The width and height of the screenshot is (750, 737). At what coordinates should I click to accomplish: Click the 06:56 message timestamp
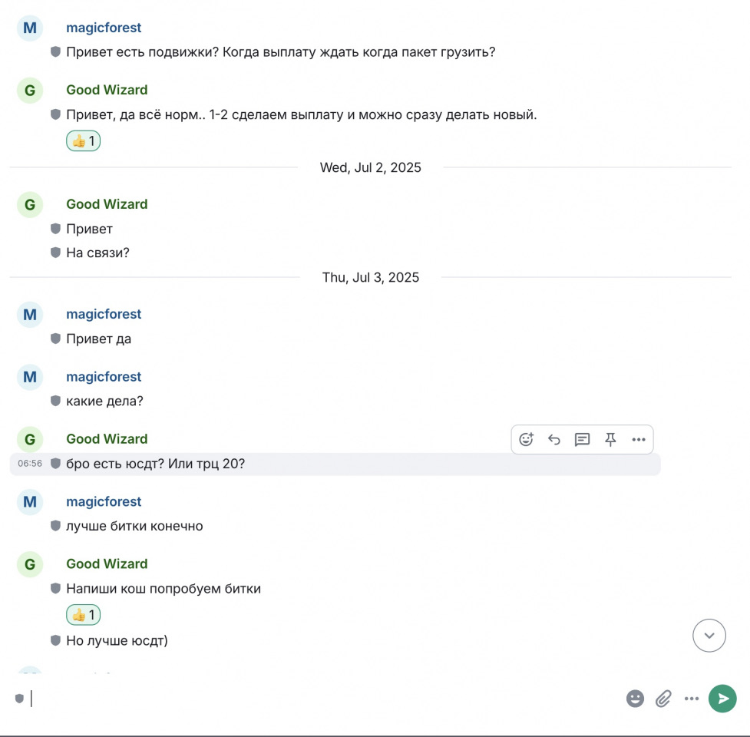[30, 464]
